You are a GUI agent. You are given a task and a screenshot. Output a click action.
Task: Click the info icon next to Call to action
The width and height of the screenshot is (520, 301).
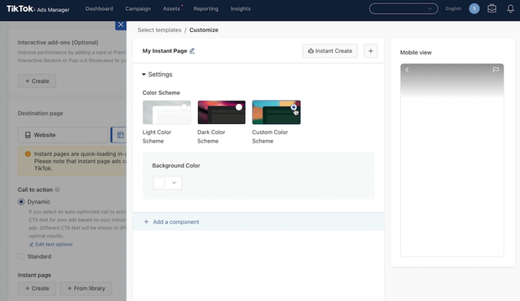(x=58, y=189)
